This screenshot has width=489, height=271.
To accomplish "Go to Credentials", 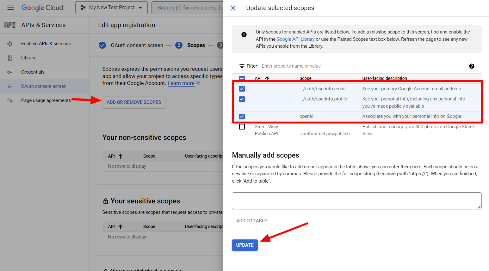I will [33, 72].
